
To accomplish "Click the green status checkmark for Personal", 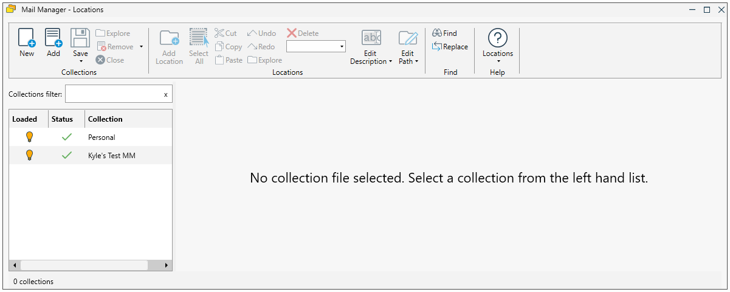I will click(67, 137).
